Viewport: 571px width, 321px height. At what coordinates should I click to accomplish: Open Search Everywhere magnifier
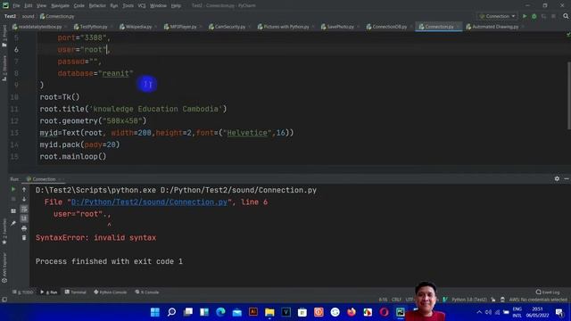(x=566, y=16)
